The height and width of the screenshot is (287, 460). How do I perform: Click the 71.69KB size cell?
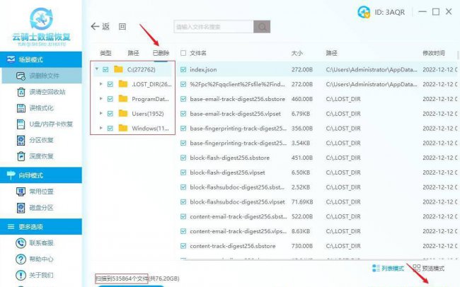[x=302, y=202]
